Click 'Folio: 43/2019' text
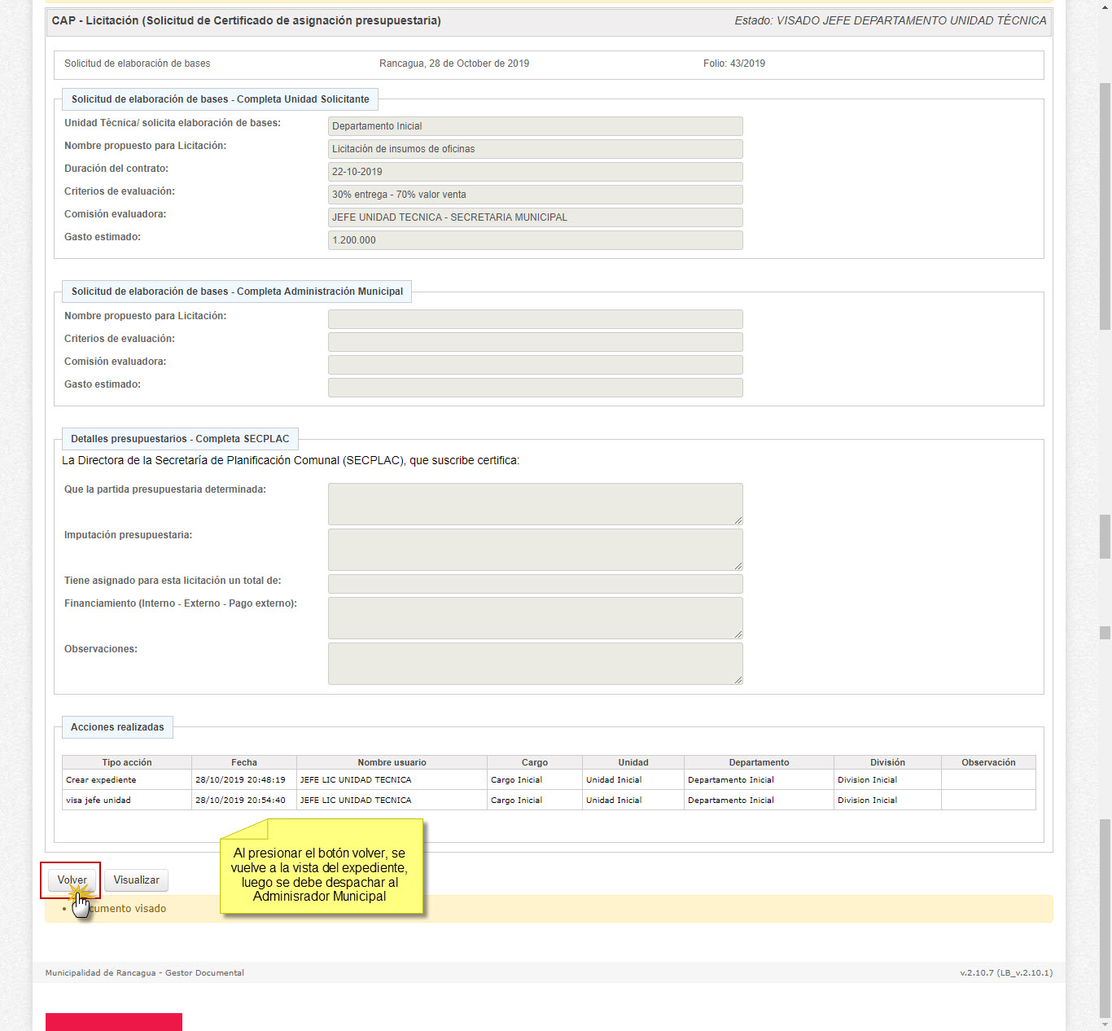 pos(734,64)
